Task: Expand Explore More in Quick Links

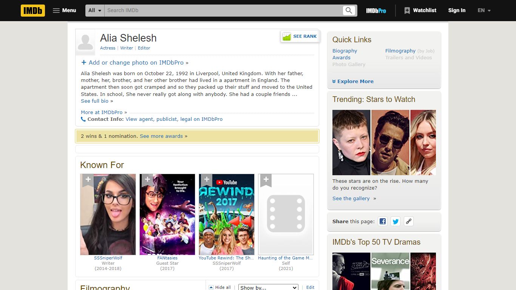Action: pos(353,82)
